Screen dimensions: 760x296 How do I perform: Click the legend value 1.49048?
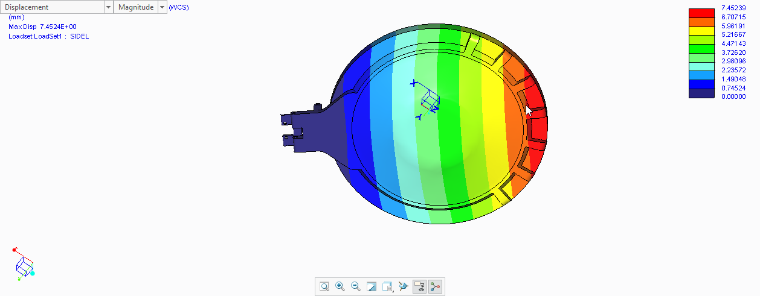coord(733,79)
